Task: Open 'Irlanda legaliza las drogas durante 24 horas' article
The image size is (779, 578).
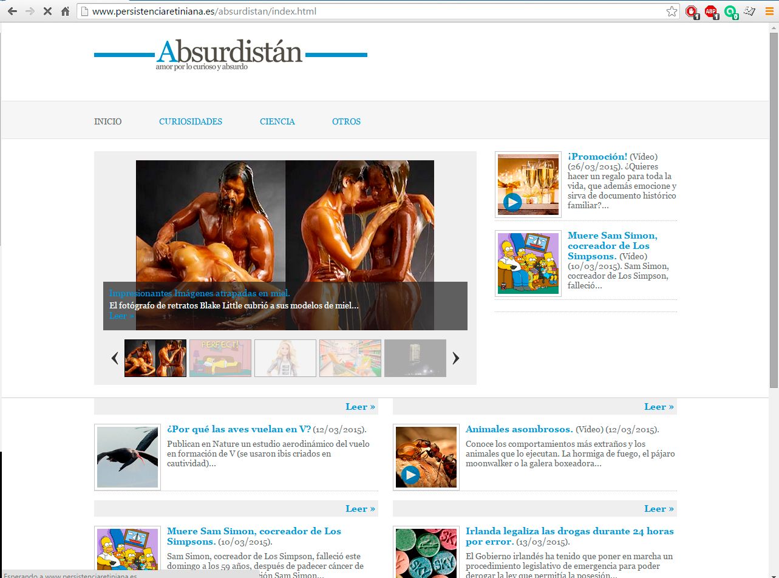Action: pyautogui.click(x=570, y=536)
